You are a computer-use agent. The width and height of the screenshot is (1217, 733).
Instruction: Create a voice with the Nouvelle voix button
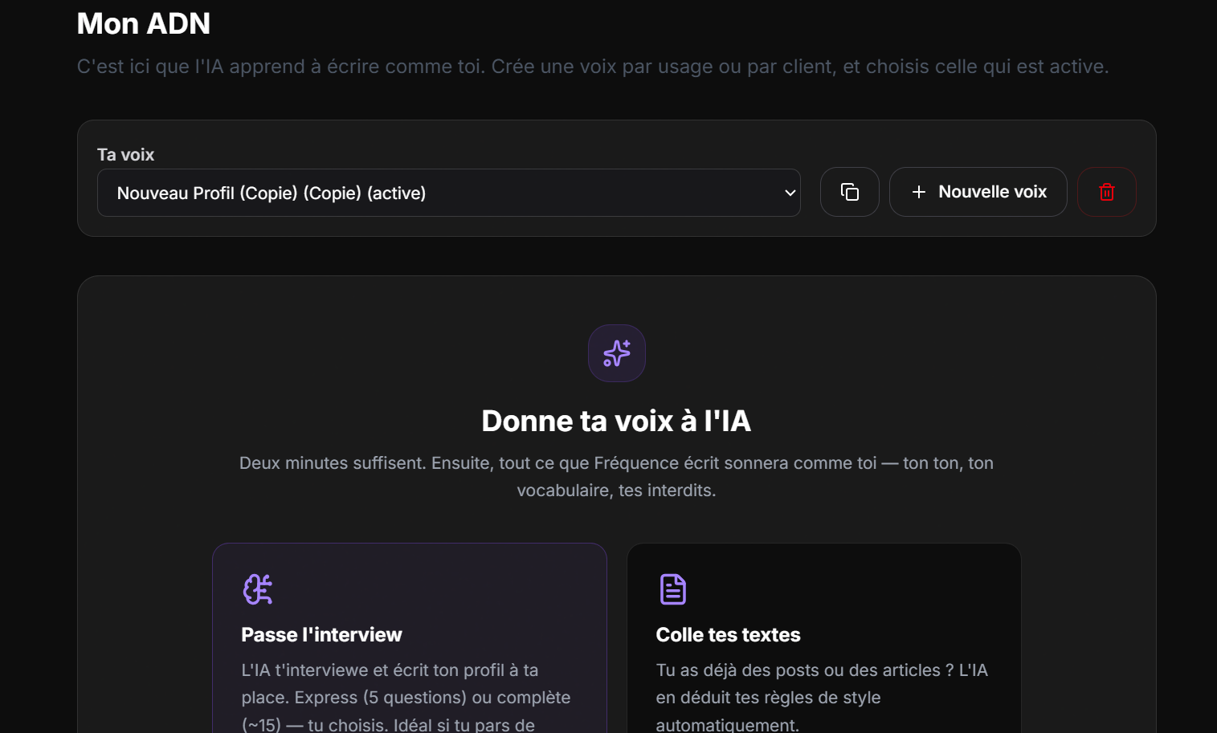tap(978, 192)
